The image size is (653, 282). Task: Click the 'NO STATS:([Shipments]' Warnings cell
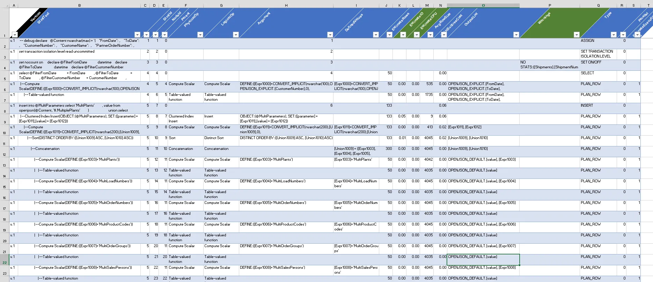(550, 65)
